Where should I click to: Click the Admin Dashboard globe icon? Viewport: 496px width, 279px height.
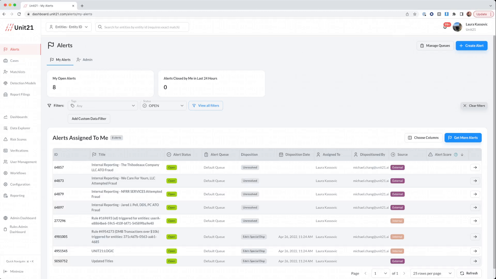coord(5,218)
